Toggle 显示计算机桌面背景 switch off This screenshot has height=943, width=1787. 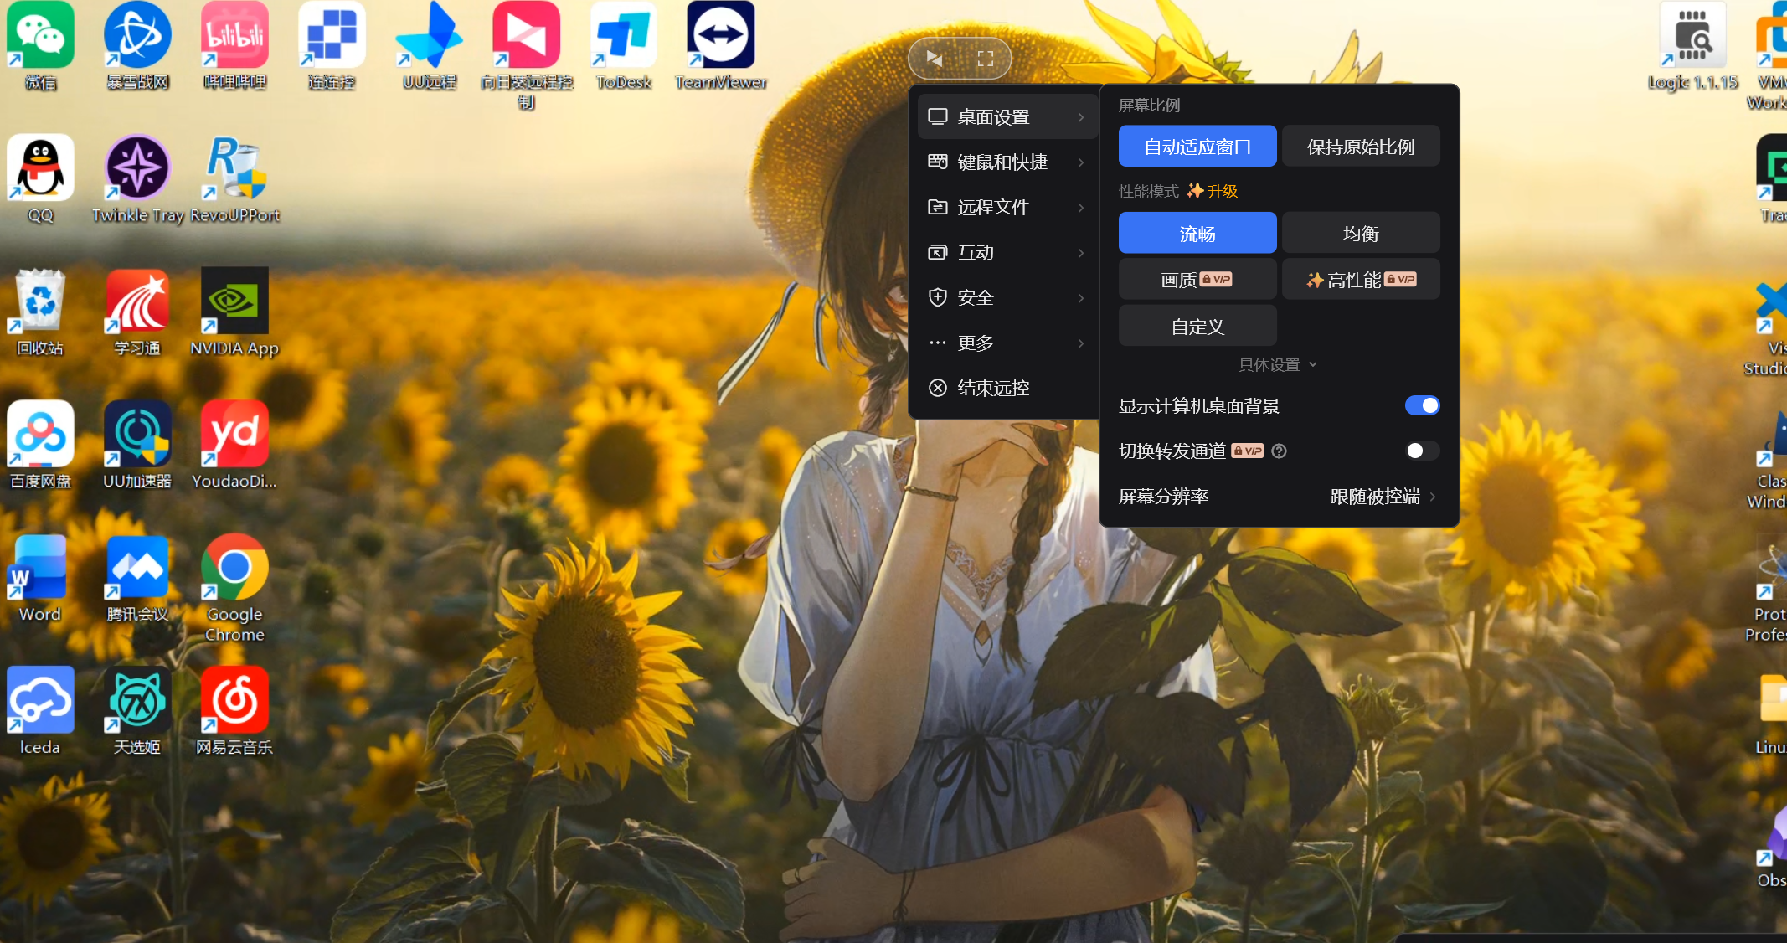(1422, 405)
